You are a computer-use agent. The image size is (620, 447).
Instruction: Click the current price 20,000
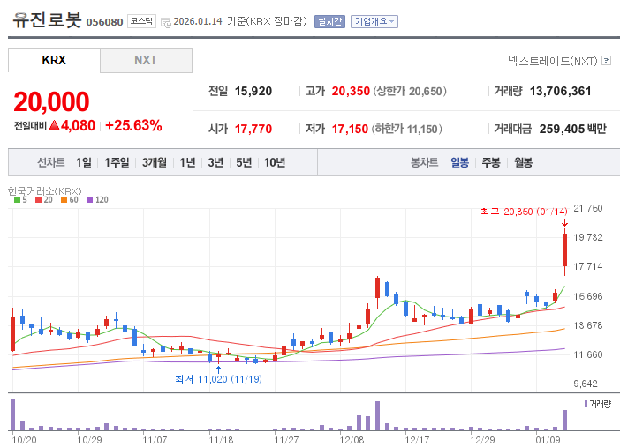coord(51,101)
